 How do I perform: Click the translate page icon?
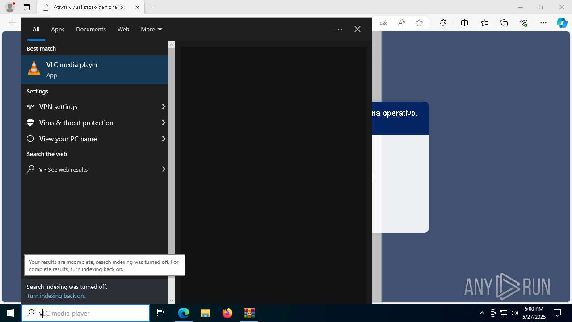[x=383, y=23]
